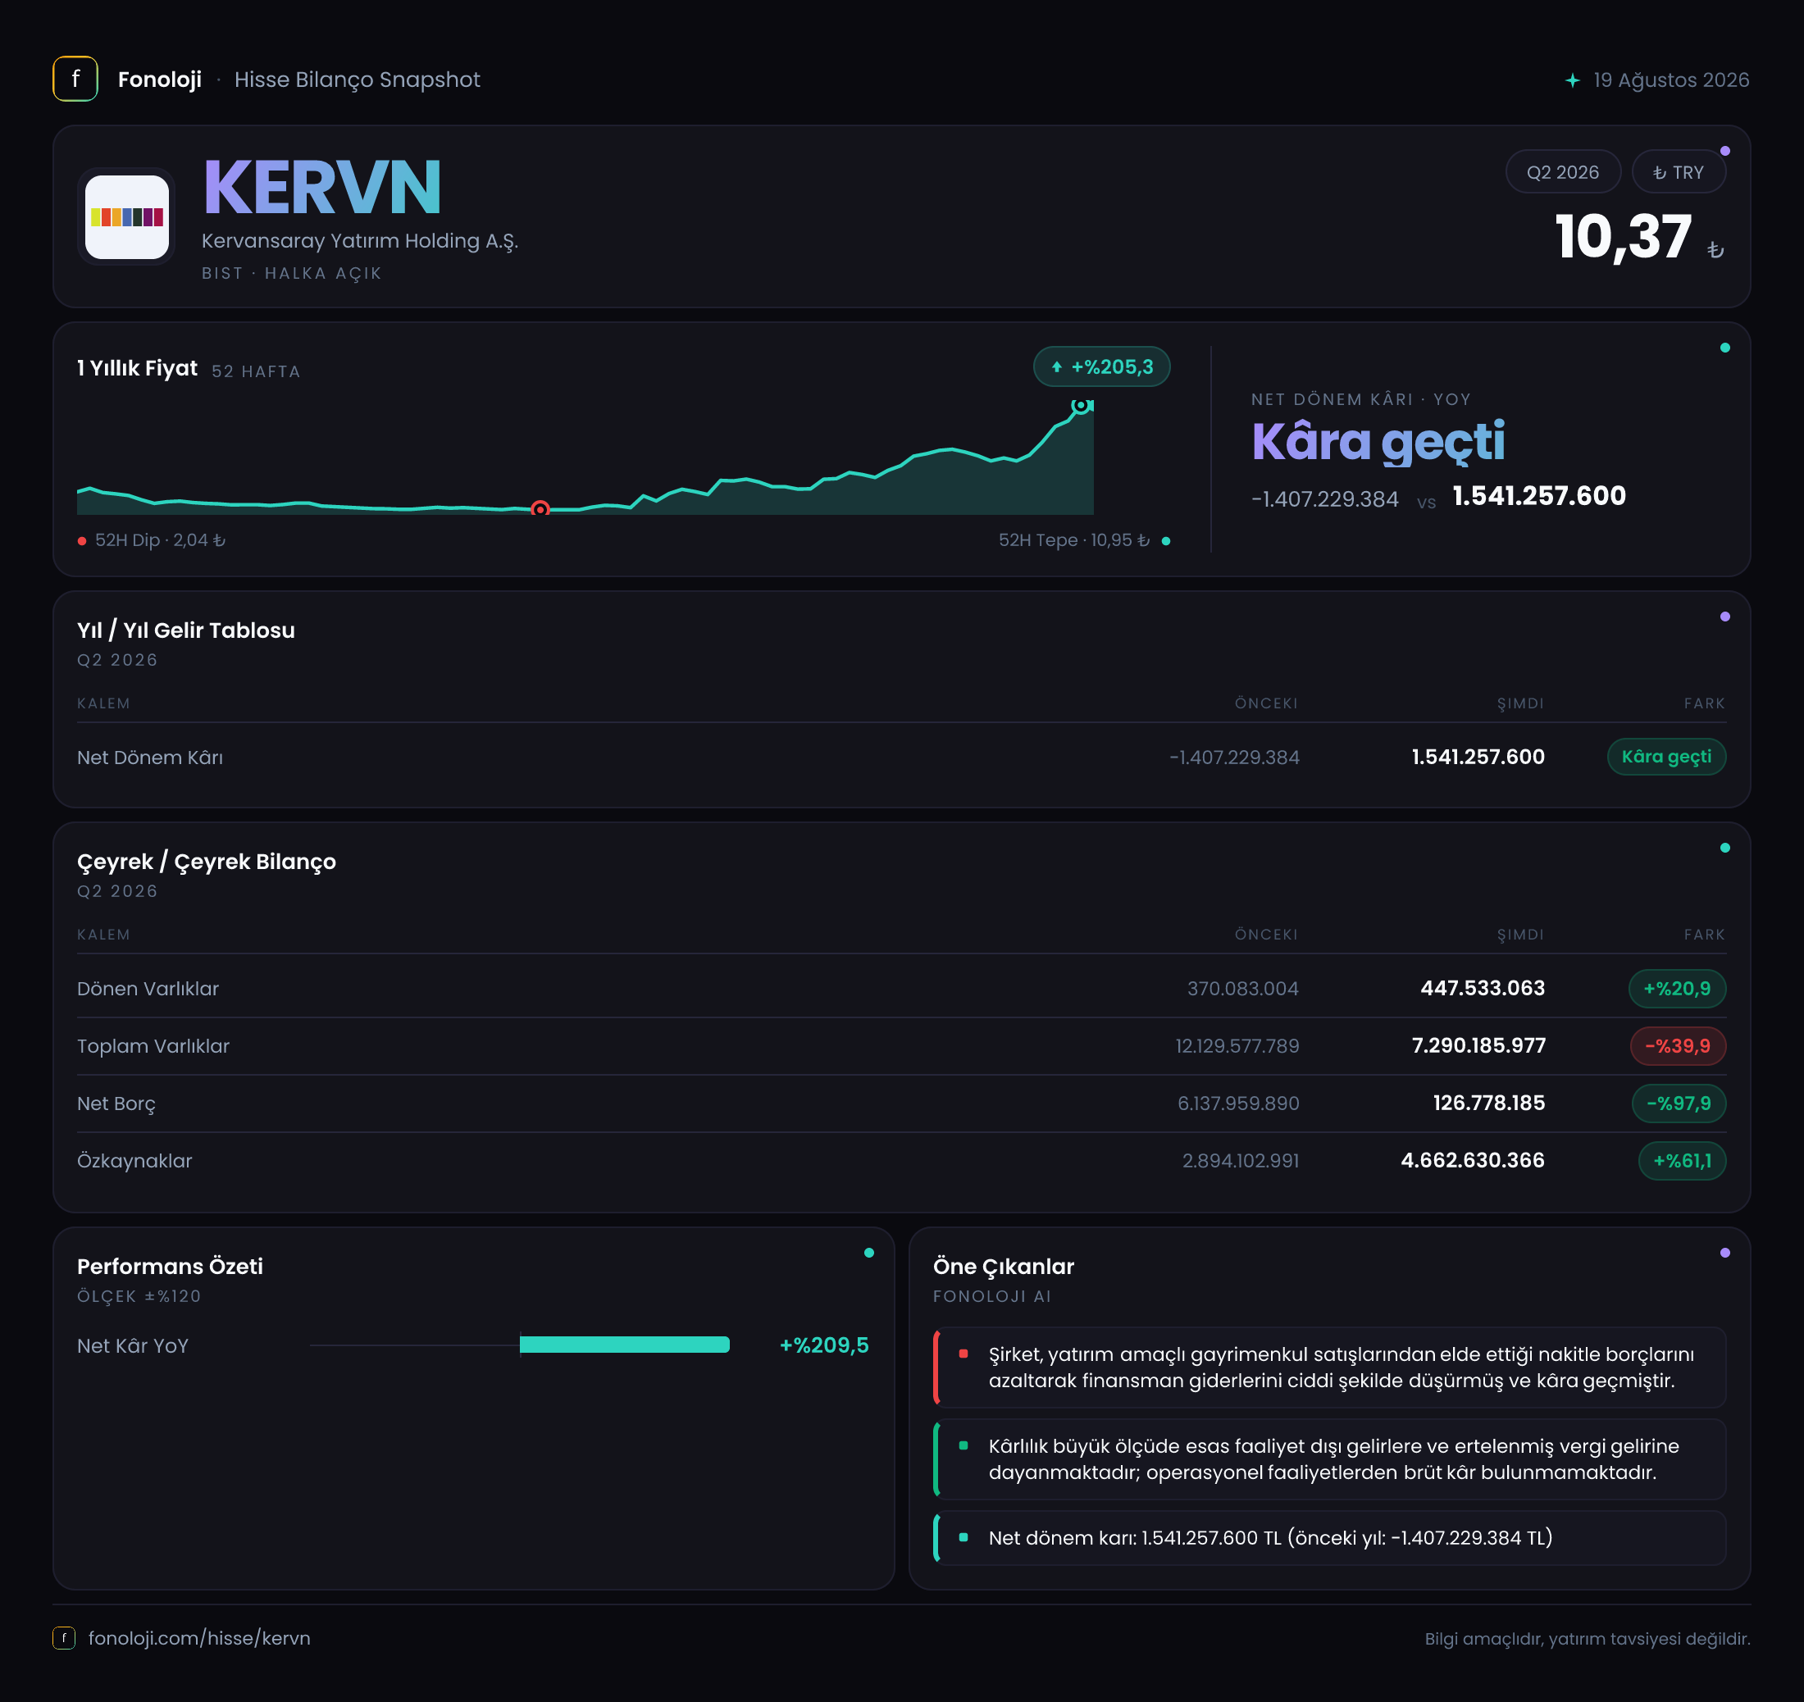This screenshot has height=1702, width=1804.
Task: Click the highlight starting Net dönem karı
Action: [x=1329, y=1538]
